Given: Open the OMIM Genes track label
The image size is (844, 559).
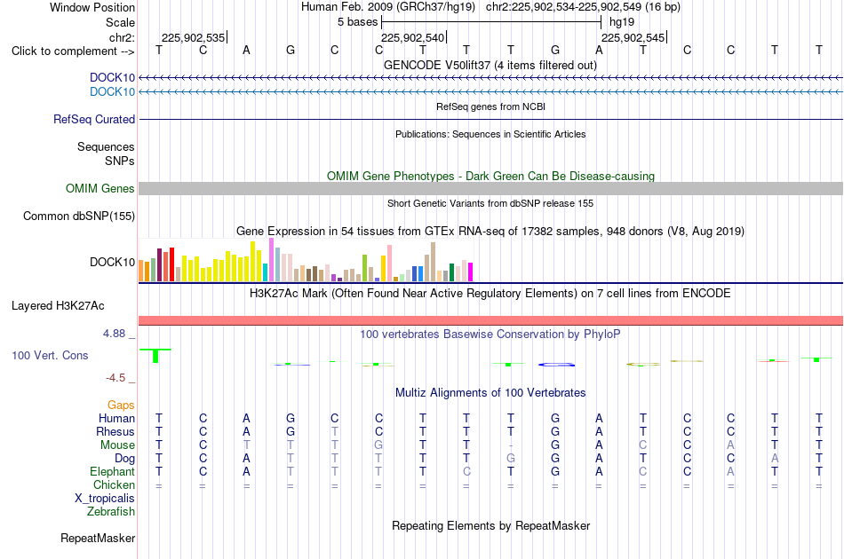Looking at the screenshot, I should (x=100, y=189).
